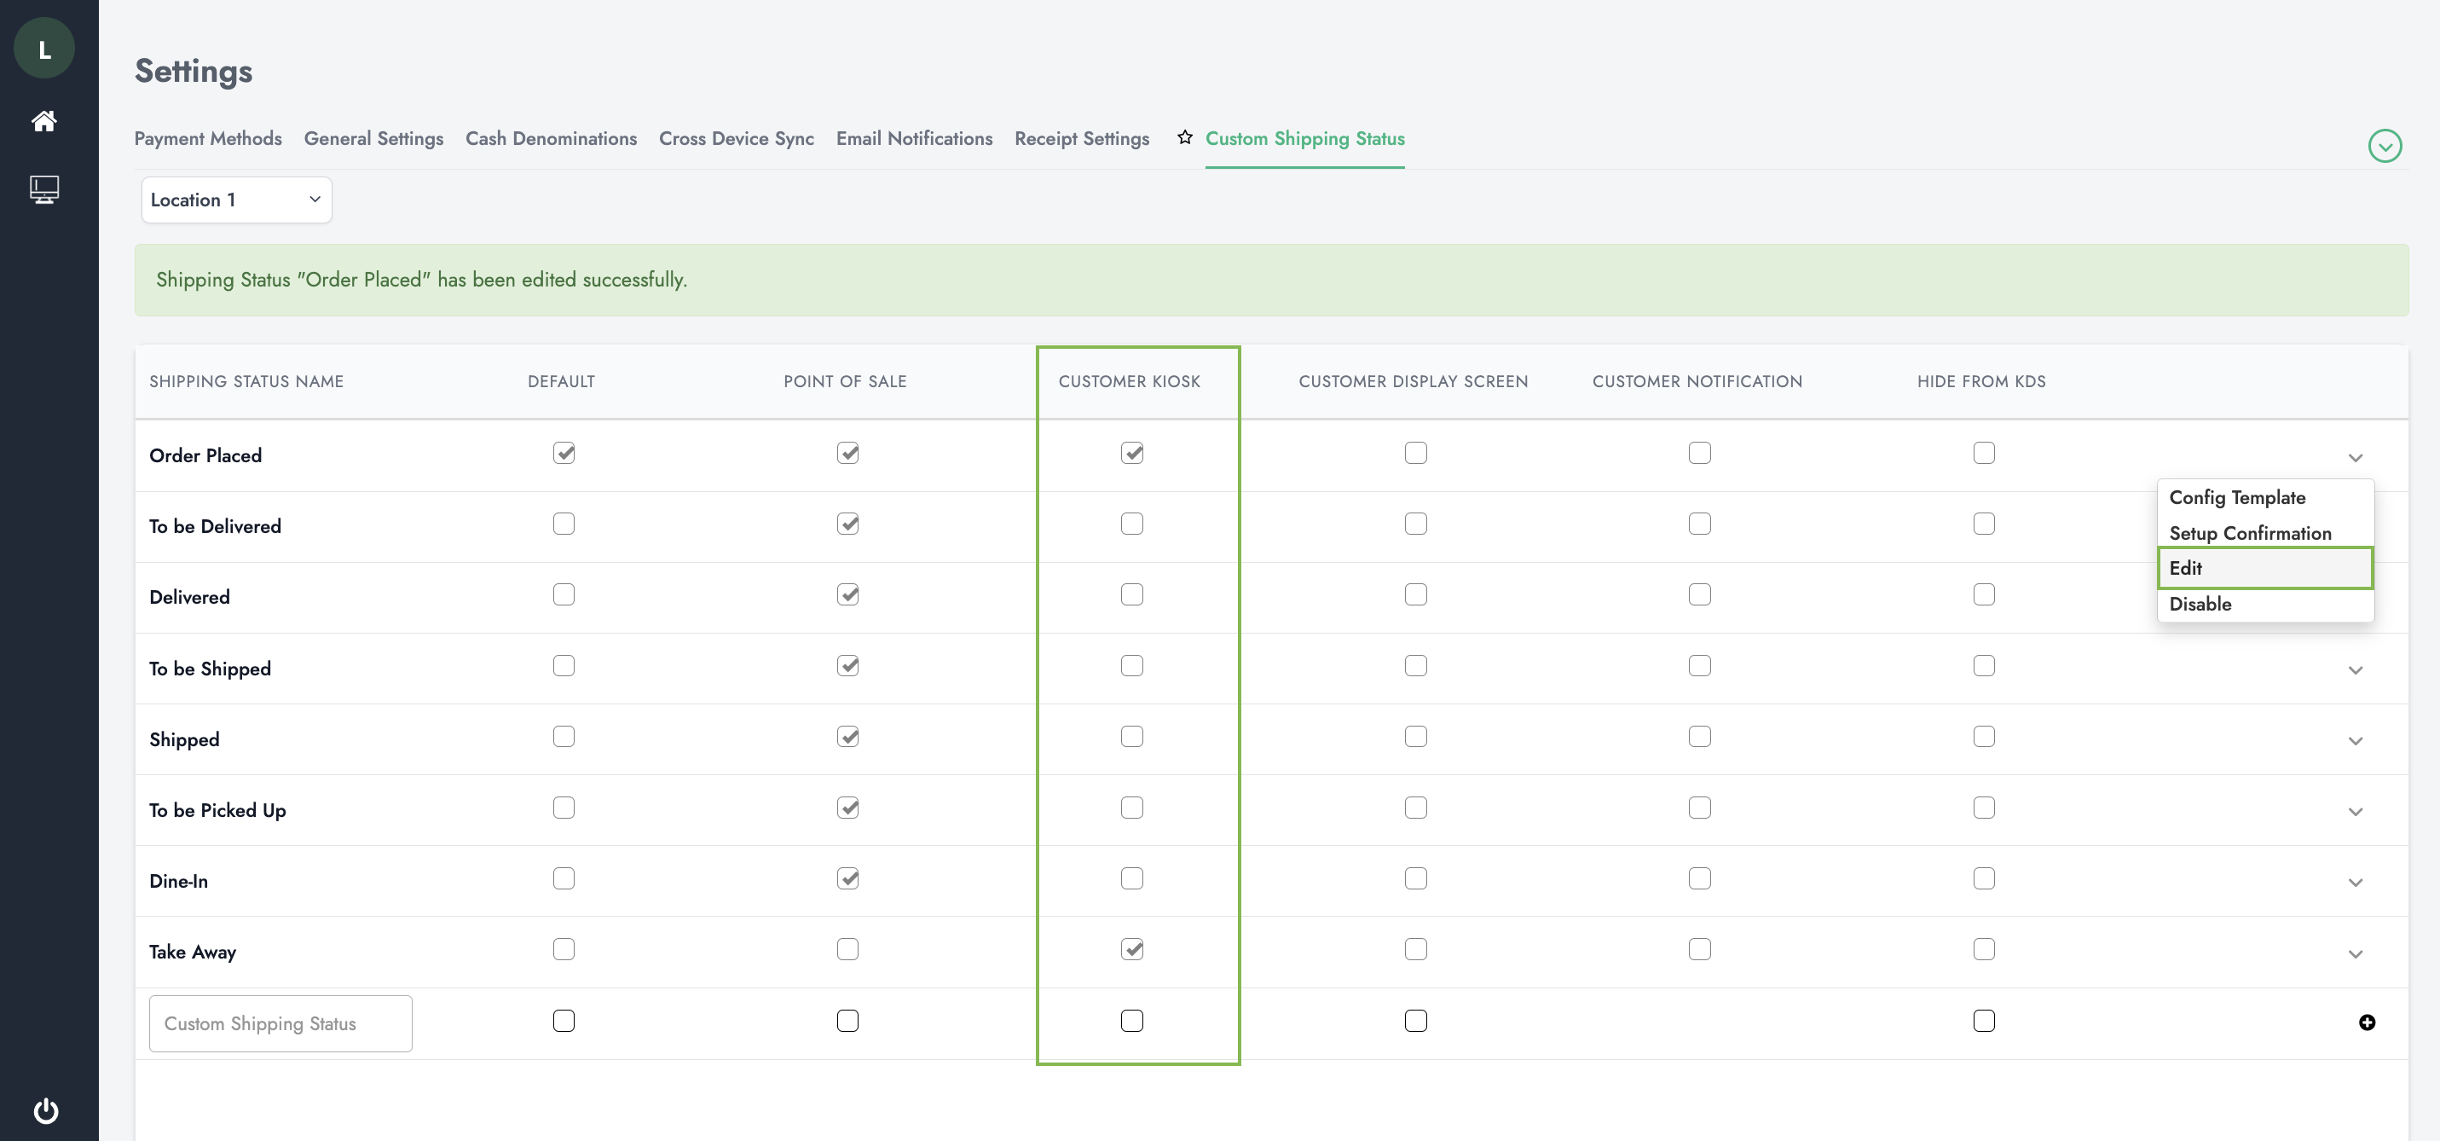Click the green checkmark icon top right
Screen dimensions: 2440x1141
[x=2384, y=145]
